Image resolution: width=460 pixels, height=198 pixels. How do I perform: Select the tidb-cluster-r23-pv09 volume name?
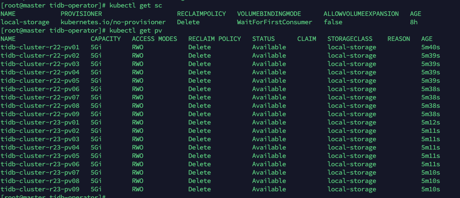40,189
